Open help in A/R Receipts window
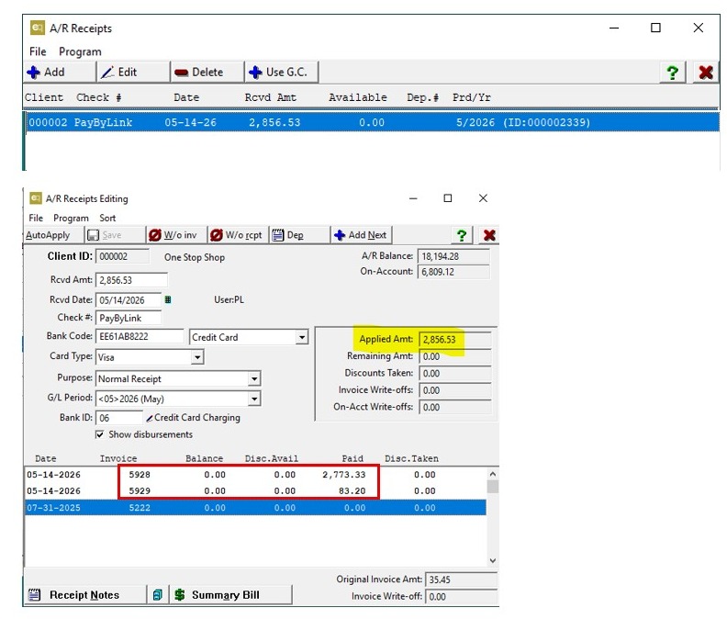 (672, 73)
